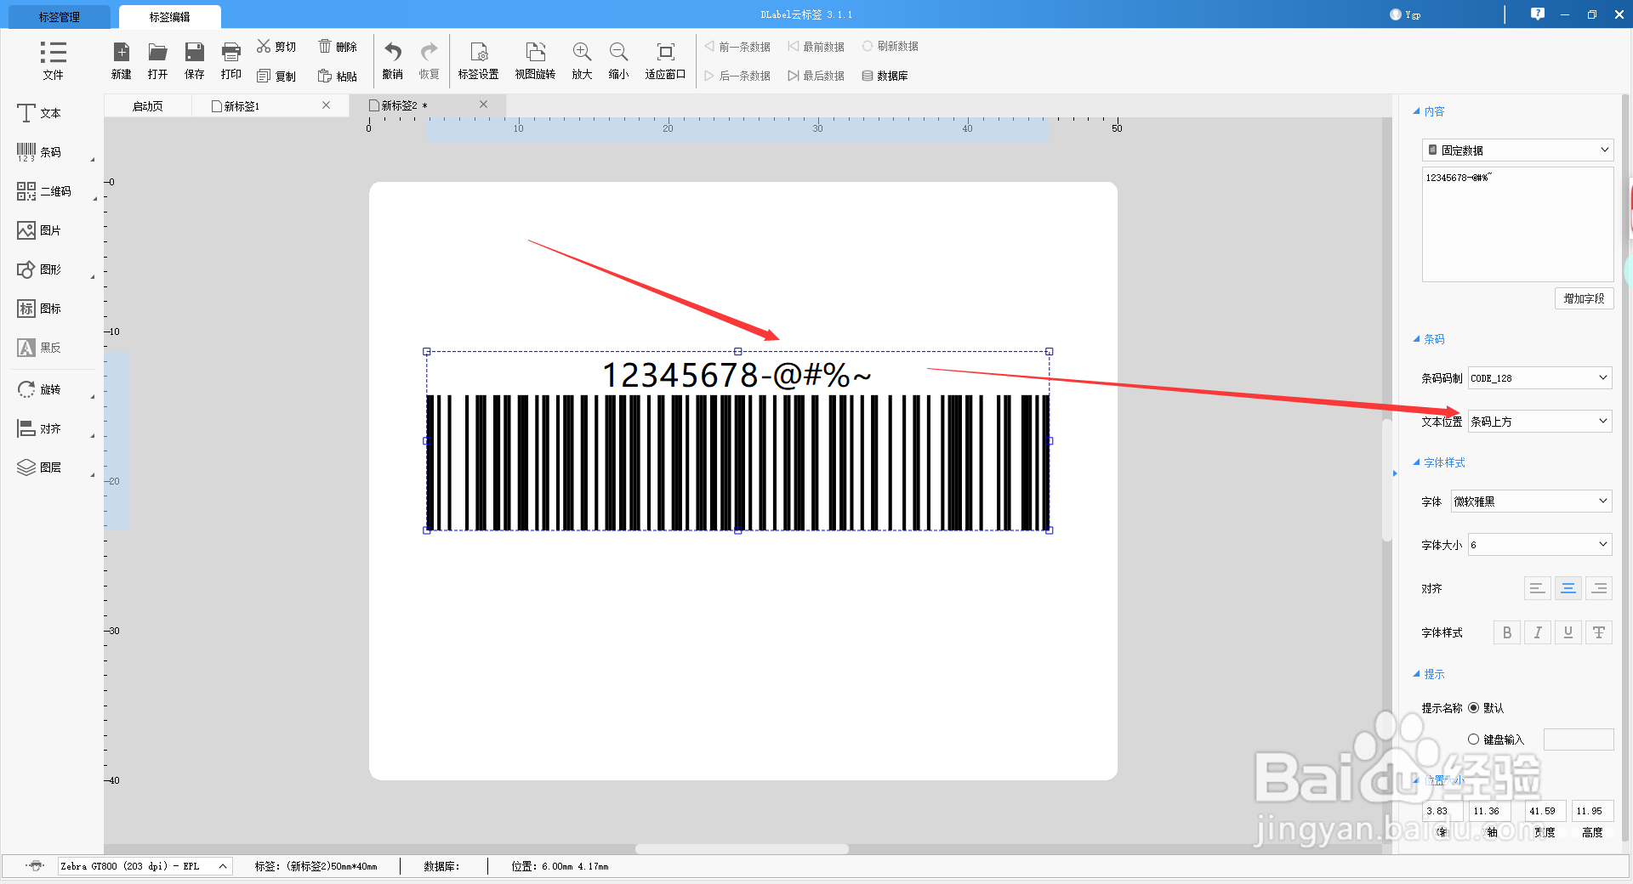Open the 文本位置 条码上方 dropdown
The width and height of the screenshot is (1633, 884).
point(1540,422)
